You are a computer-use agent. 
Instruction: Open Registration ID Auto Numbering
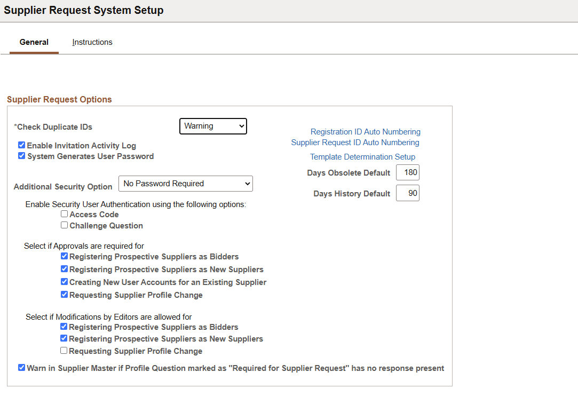[365, 131]
